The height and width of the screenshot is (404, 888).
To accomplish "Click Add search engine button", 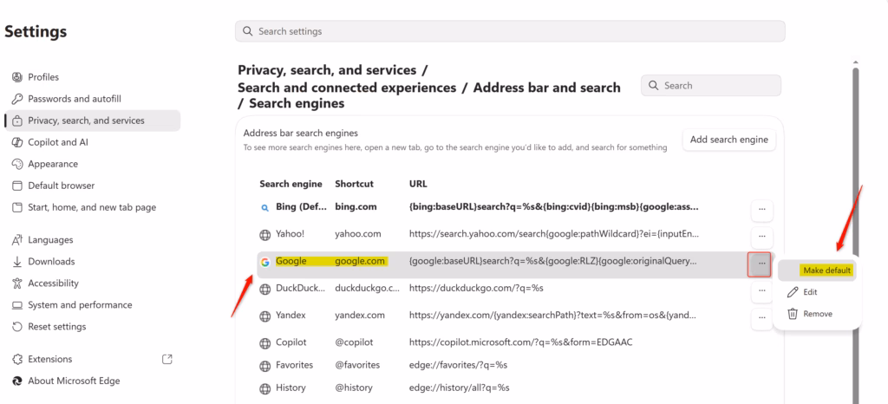I will (728, 140).
